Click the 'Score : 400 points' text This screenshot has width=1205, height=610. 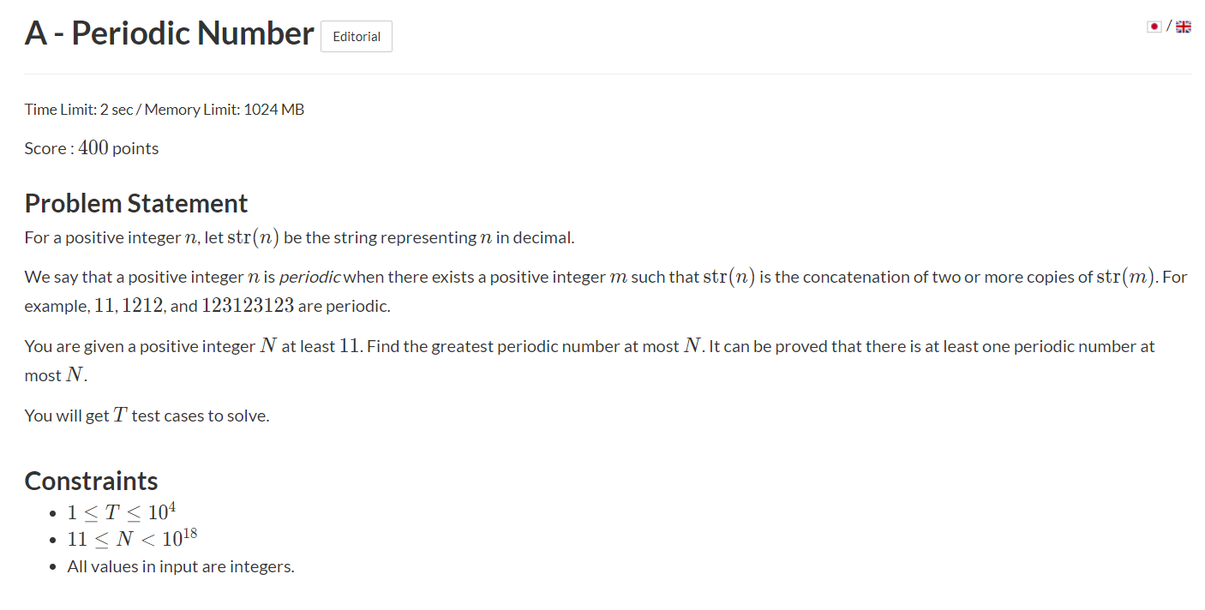92,148
